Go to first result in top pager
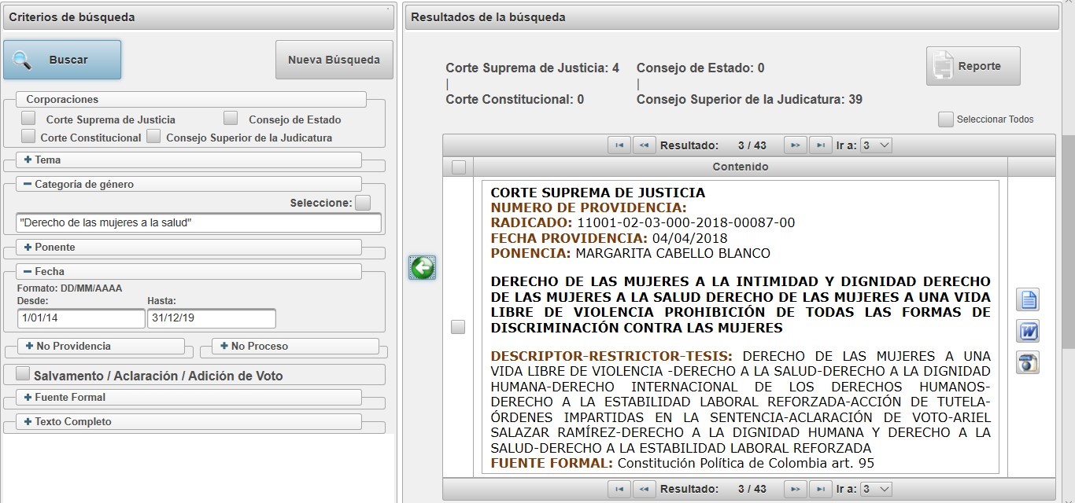This screenshot has width=1075, height=503. pyautogui.click(x=619, y=145)
